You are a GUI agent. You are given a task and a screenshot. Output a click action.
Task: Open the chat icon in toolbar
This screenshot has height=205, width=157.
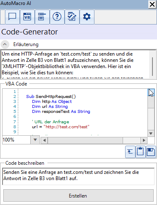click(12, 17)
